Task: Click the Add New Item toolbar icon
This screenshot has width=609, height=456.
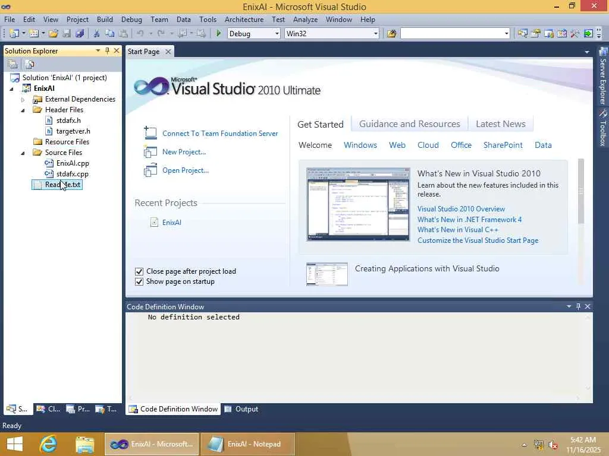Action: 34,34
